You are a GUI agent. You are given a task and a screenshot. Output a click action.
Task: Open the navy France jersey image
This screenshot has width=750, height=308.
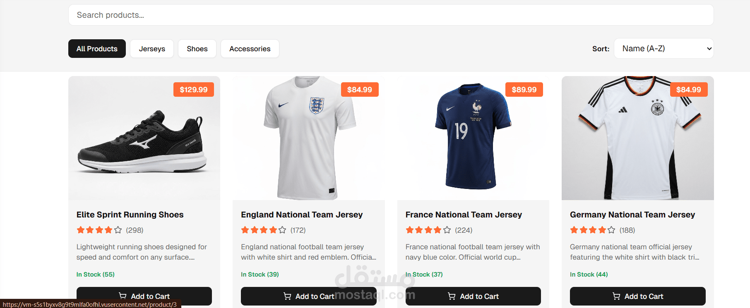click(473, 136)
